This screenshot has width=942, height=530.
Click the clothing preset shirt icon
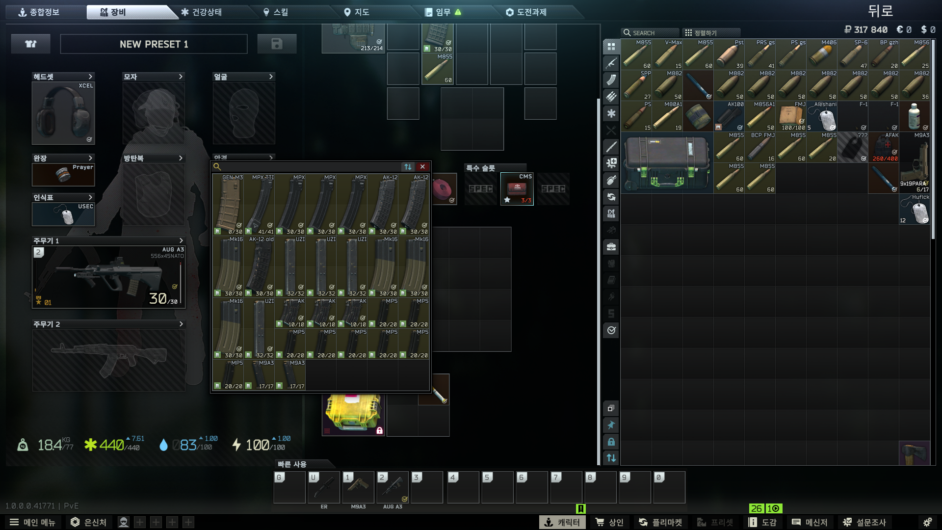pos(31,44)
